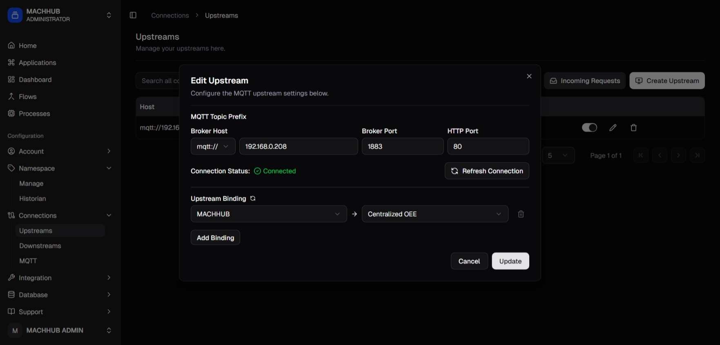Click the Refresh Connection button

click(x=487, y=171)
